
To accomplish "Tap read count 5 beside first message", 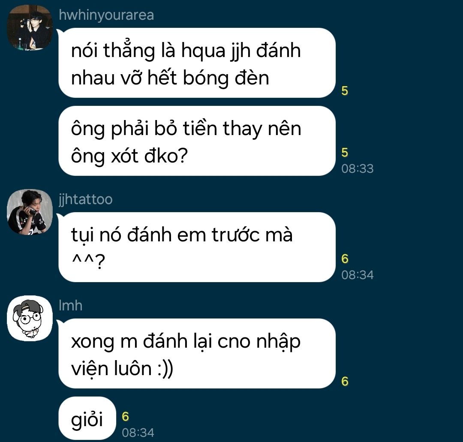I will 345,90.
